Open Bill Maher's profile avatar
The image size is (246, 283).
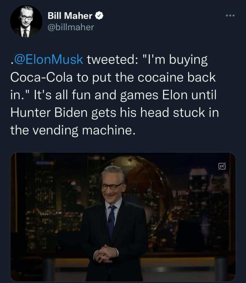point(26,21)
